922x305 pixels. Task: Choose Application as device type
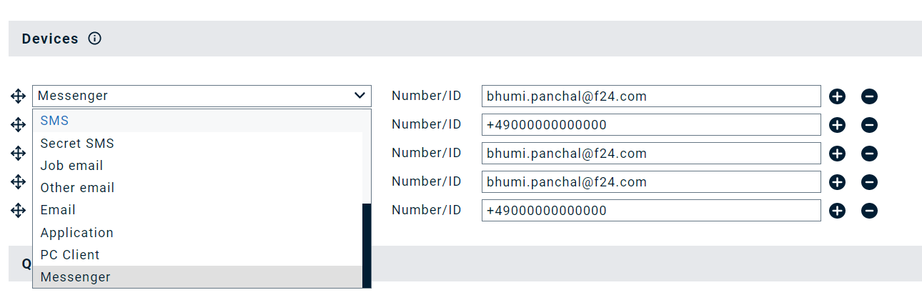[76, 233]
